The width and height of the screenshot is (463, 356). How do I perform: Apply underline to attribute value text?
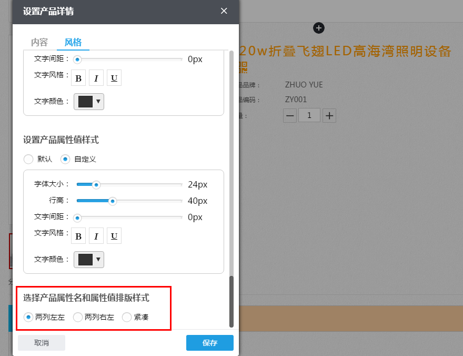coord(114,235)
